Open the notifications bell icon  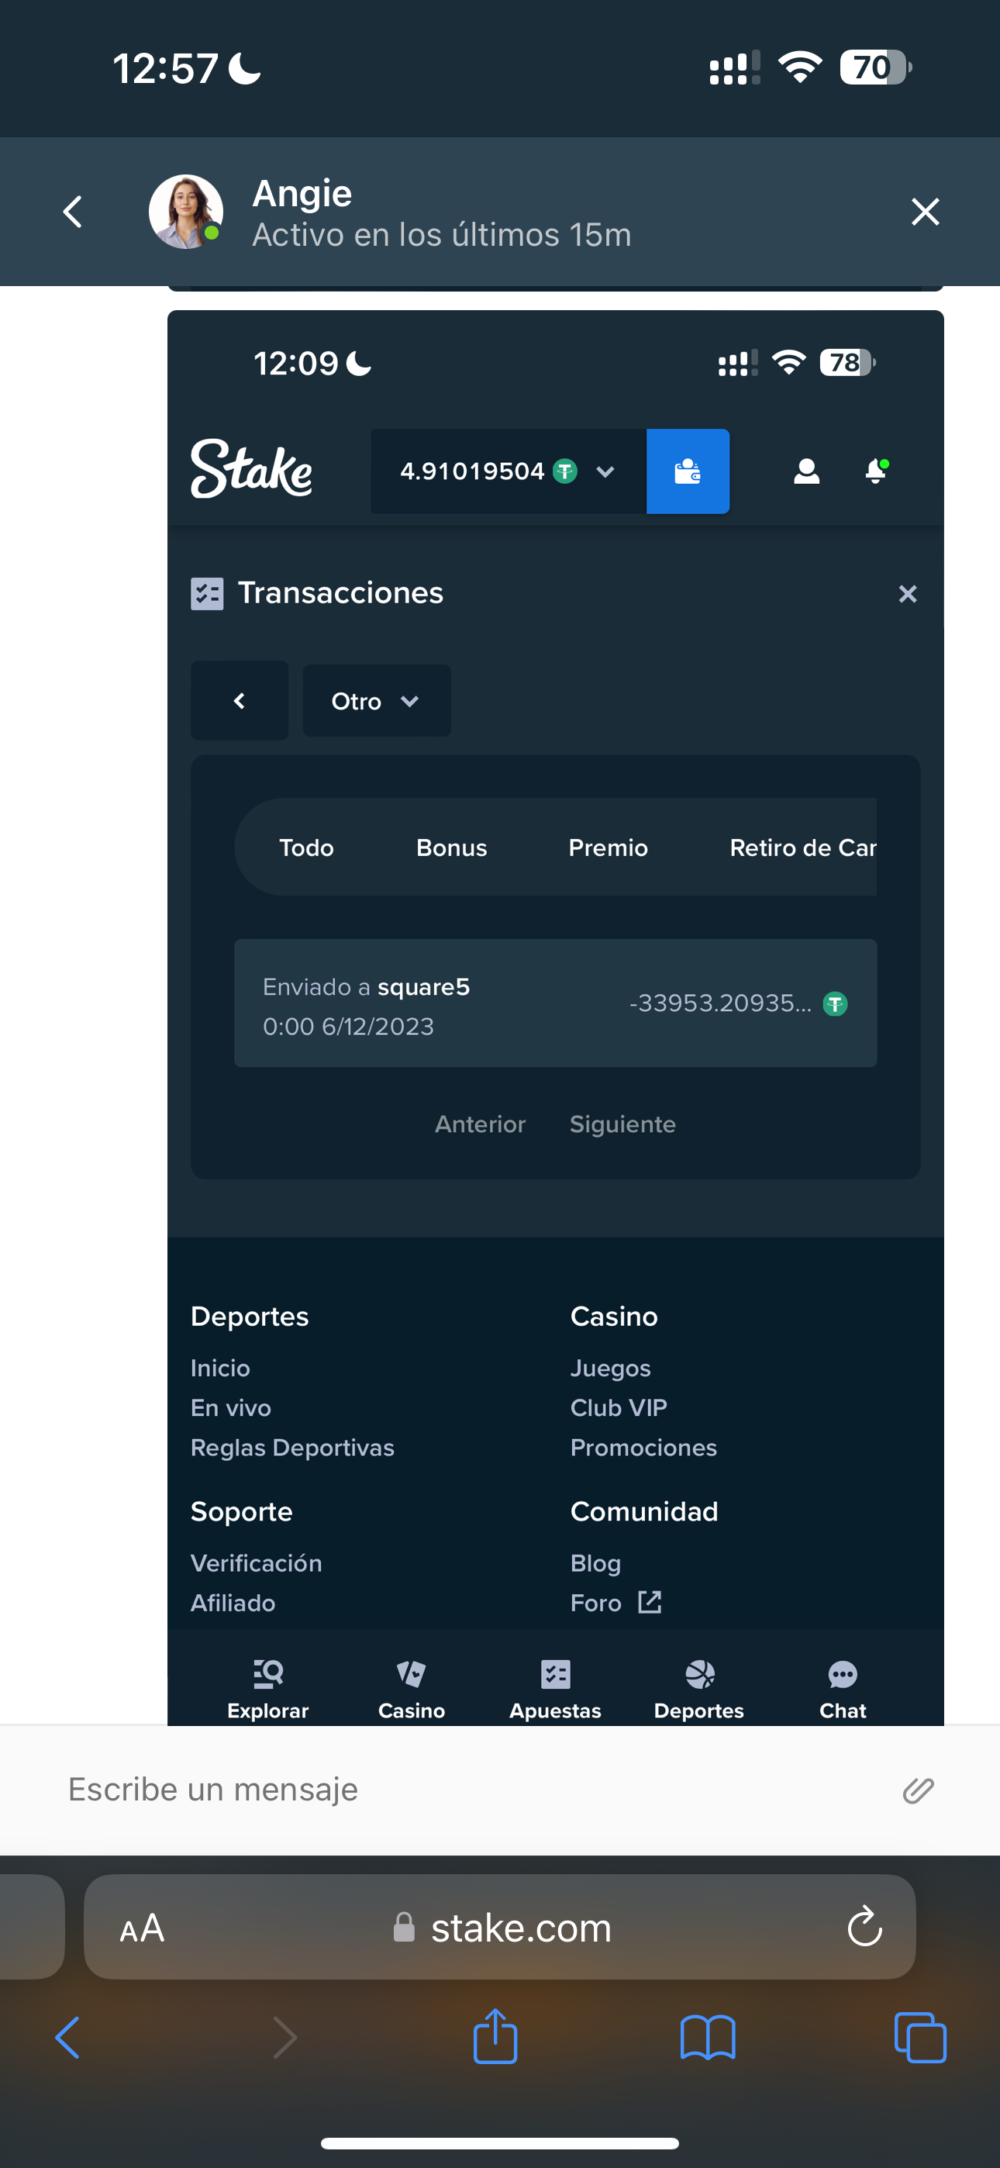point(876,471)
